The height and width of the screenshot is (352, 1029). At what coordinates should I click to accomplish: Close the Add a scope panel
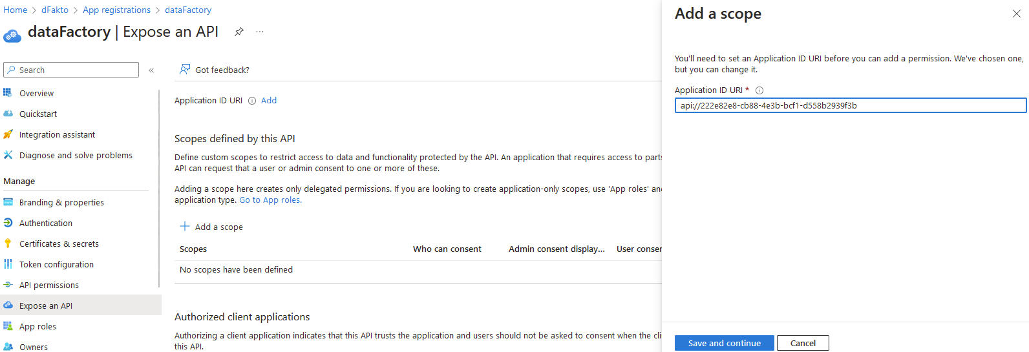click(x=1016, y=14)
